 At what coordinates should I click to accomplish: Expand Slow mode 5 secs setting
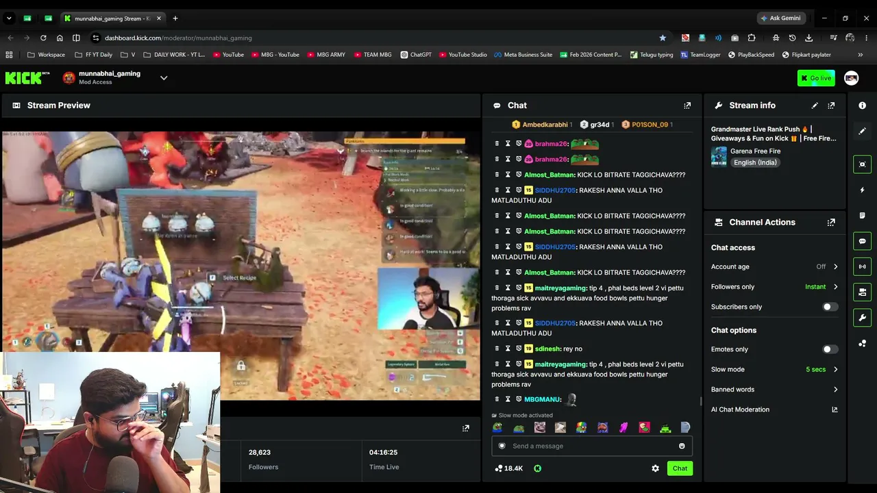[775, 370]
